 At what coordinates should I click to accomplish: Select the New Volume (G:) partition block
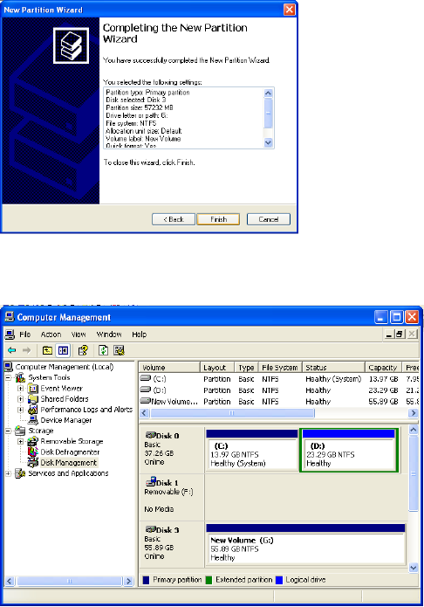pos(305,544)
